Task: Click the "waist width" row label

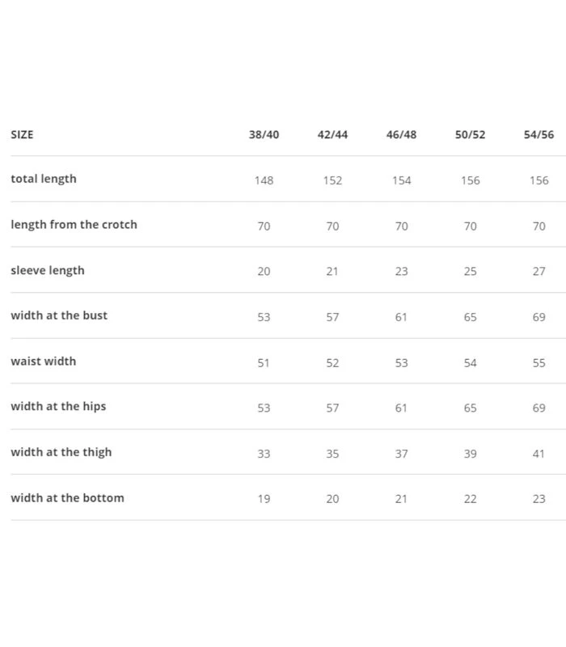Action: click(43, 361)
